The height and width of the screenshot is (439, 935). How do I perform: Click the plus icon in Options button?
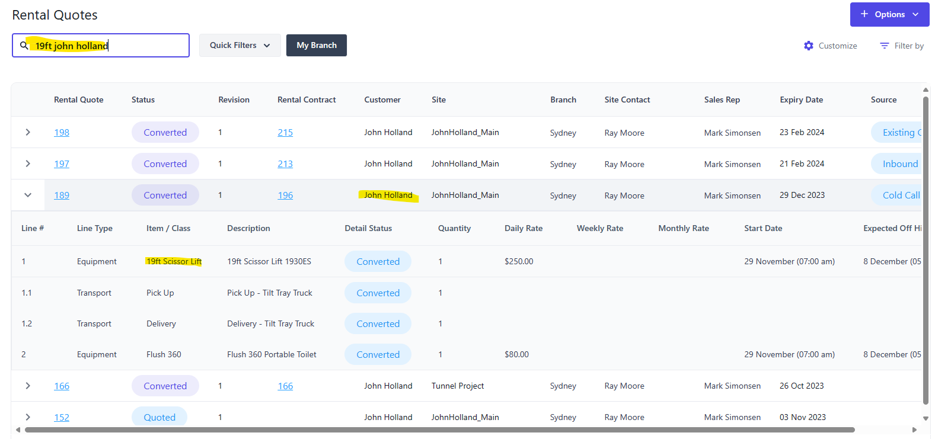pyautogui.click(x=864, y=14)
